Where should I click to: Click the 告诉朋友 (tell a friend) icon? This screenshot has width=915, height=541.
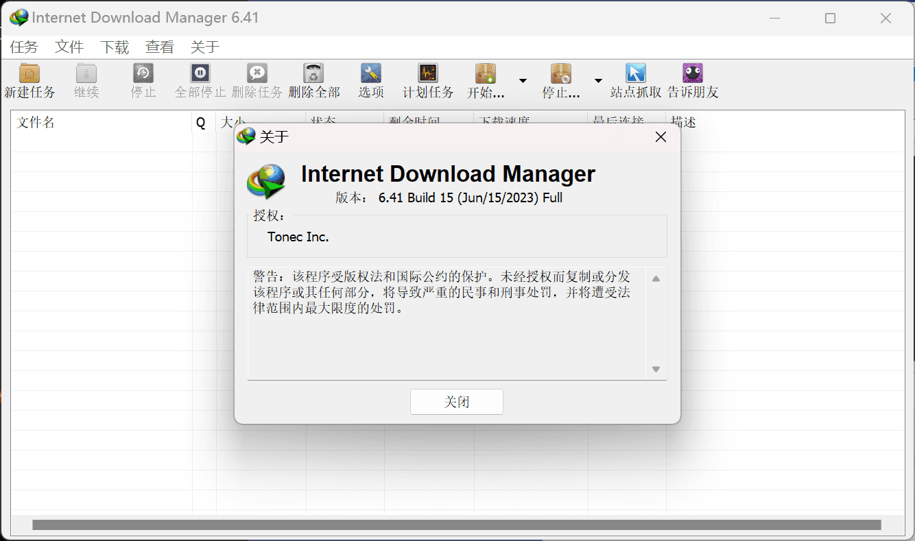click(693, 73)
